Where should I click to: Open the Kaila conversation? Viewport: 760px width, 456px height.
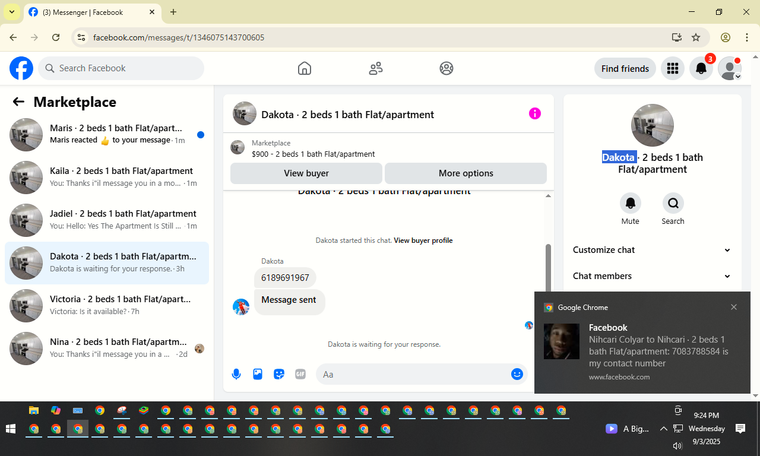[x=107, y=178]
